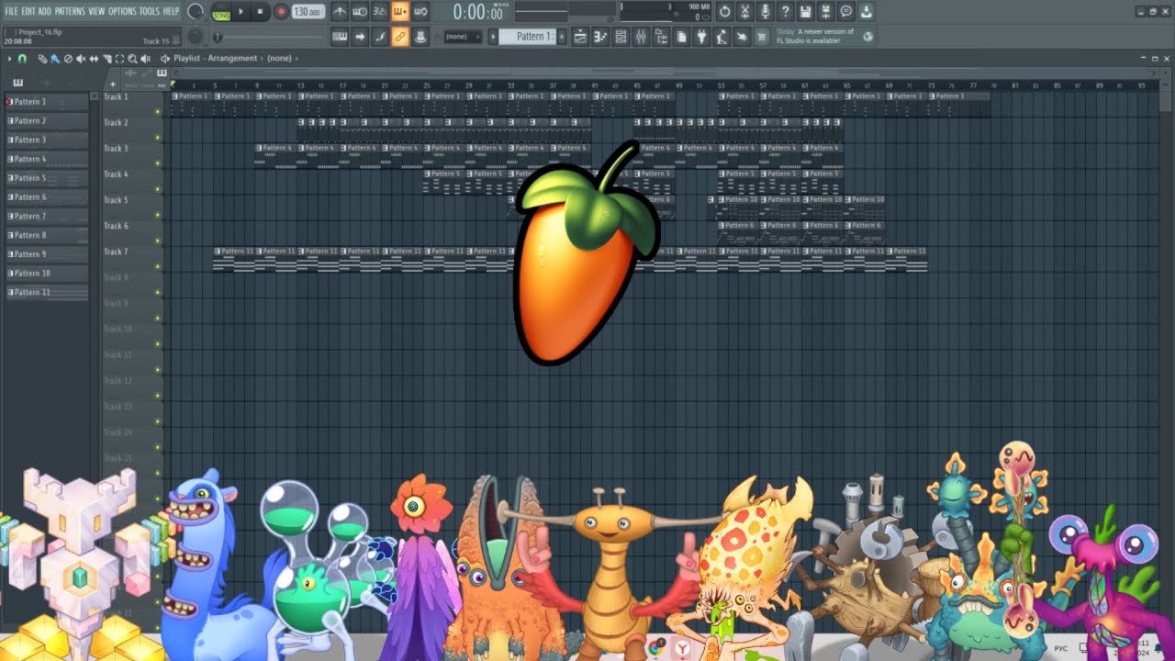The image size is (1175, 661).
Task: Open the EDIT menu
Action: click(x=28, y=11)
